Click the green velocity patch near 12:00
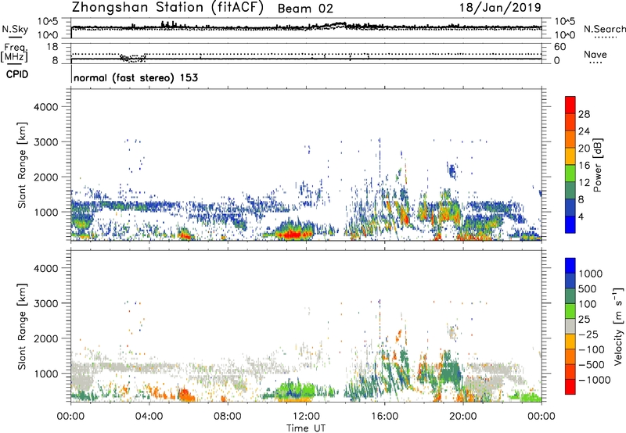 297,388
